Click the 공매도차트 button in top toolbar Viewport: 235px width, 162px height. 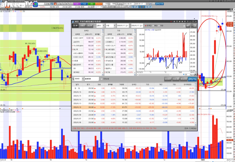160,4
